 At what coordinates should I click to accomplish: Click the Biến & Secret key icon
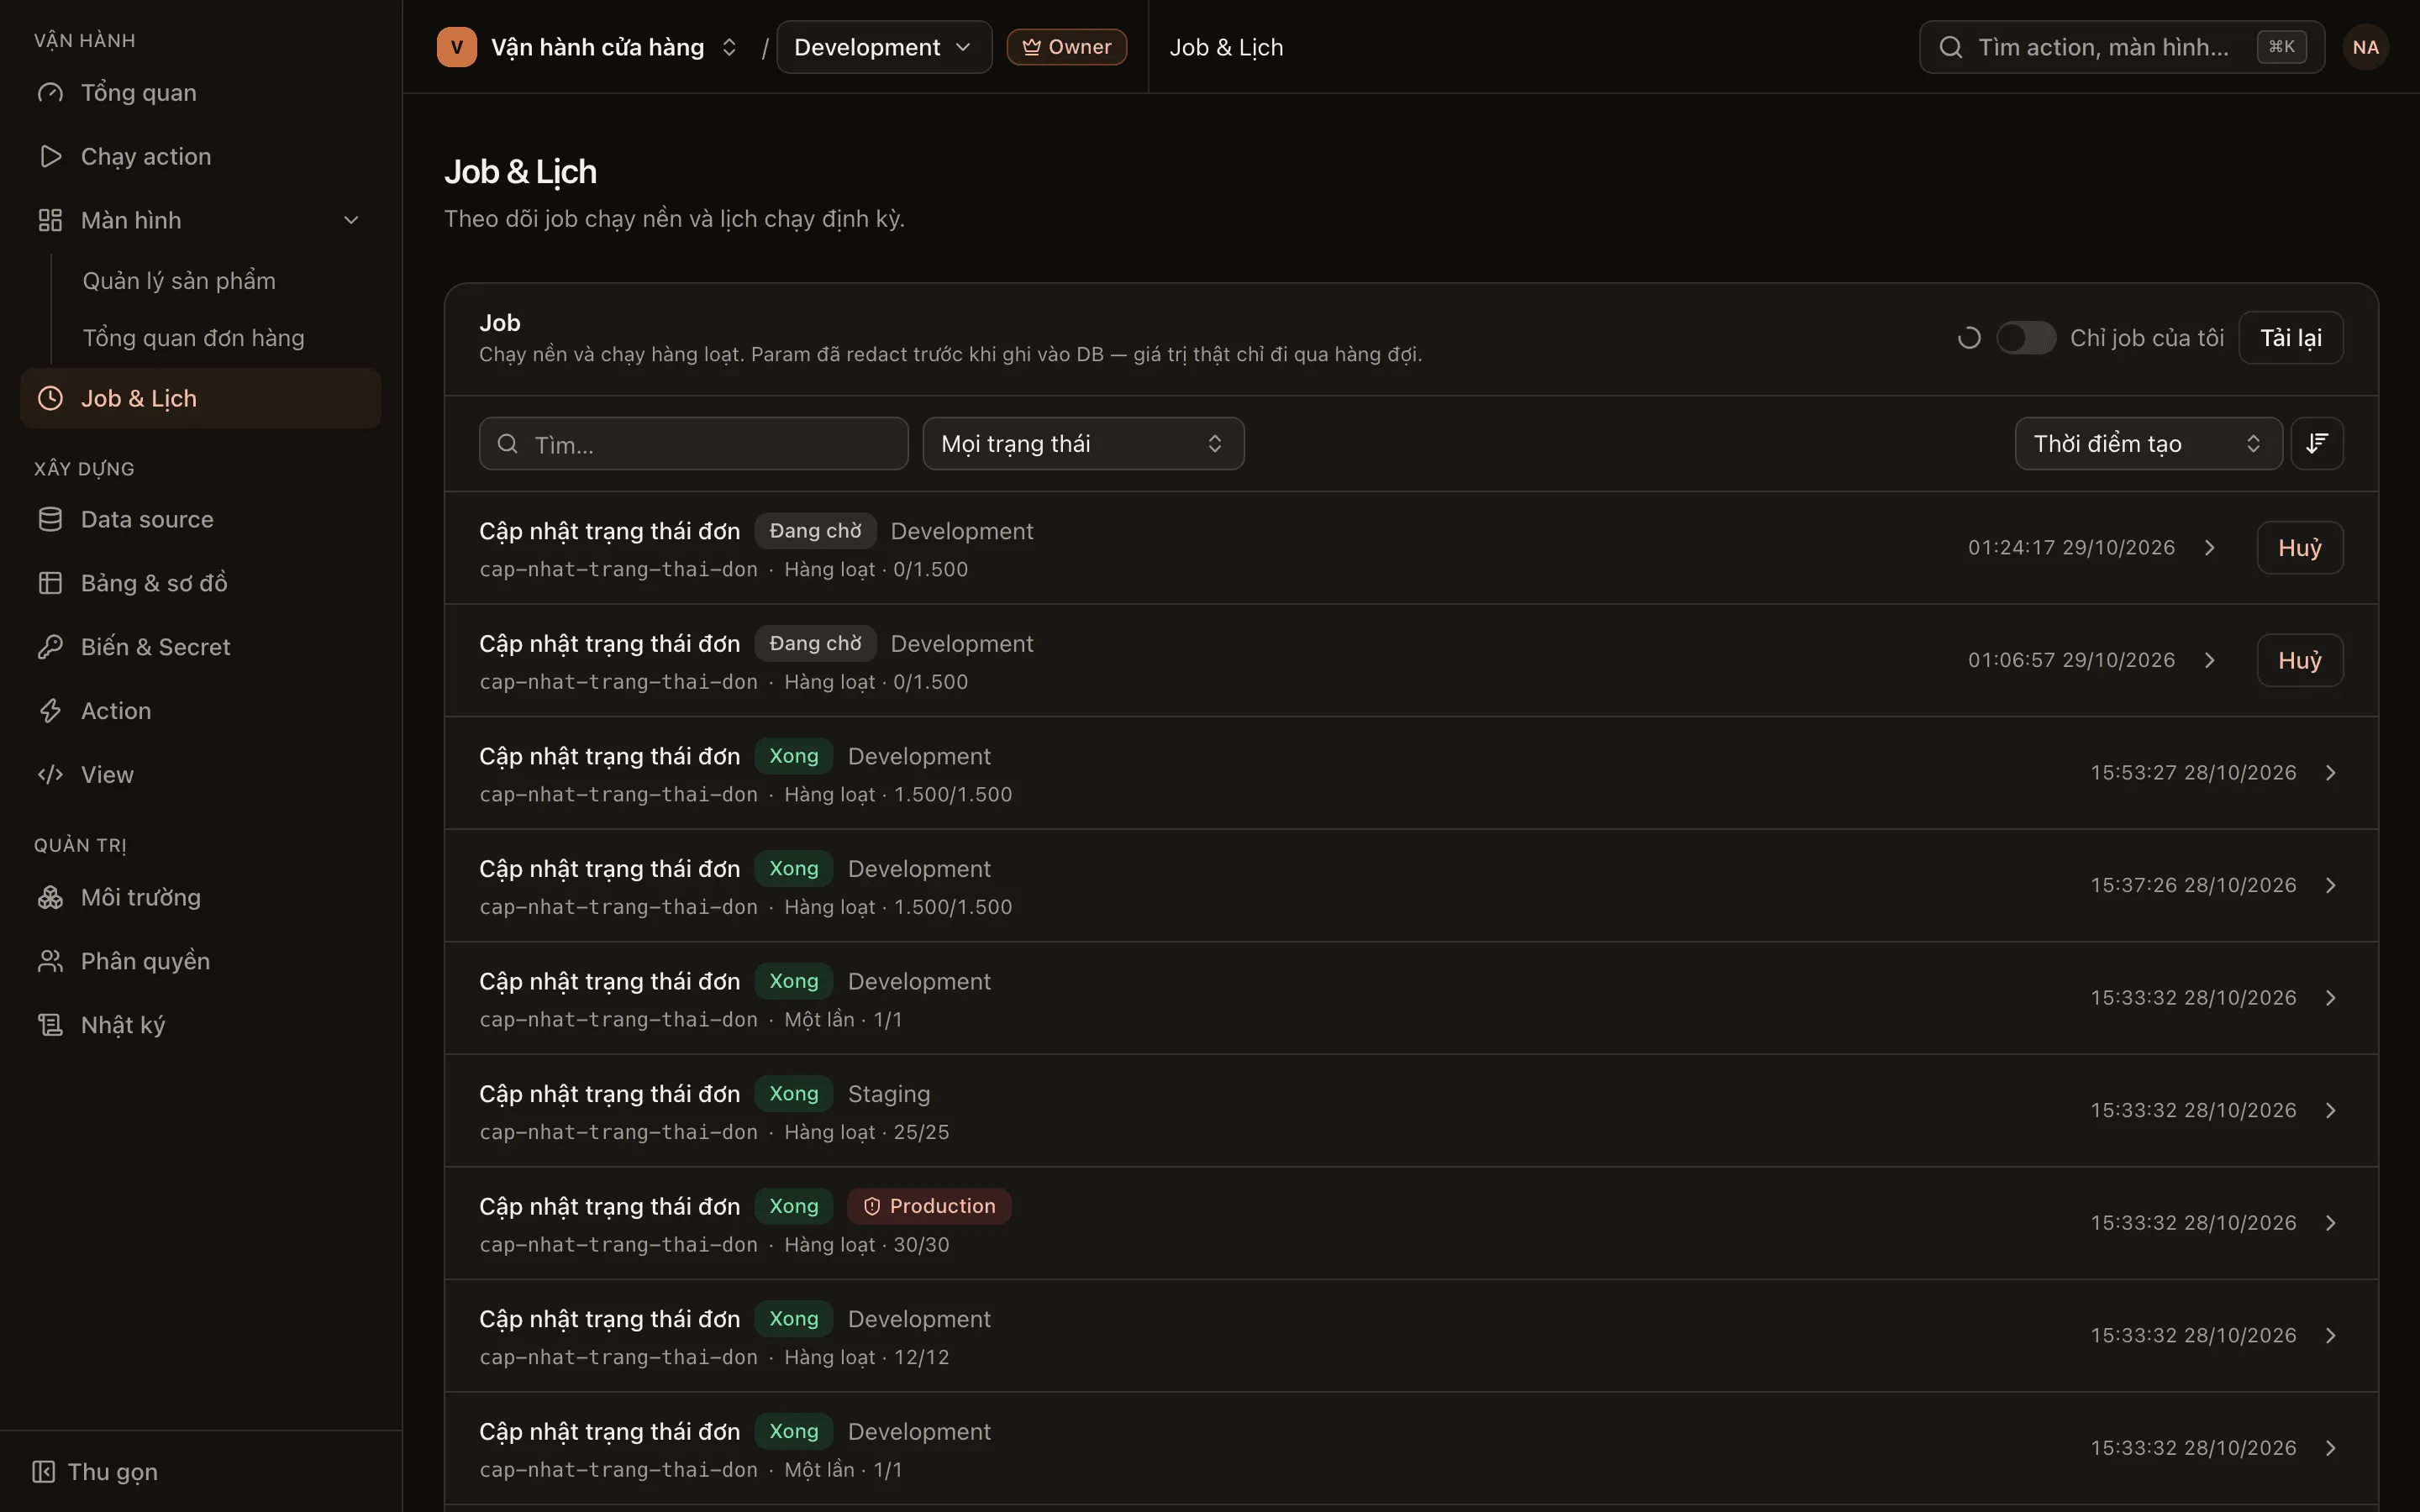coord(50,647)
